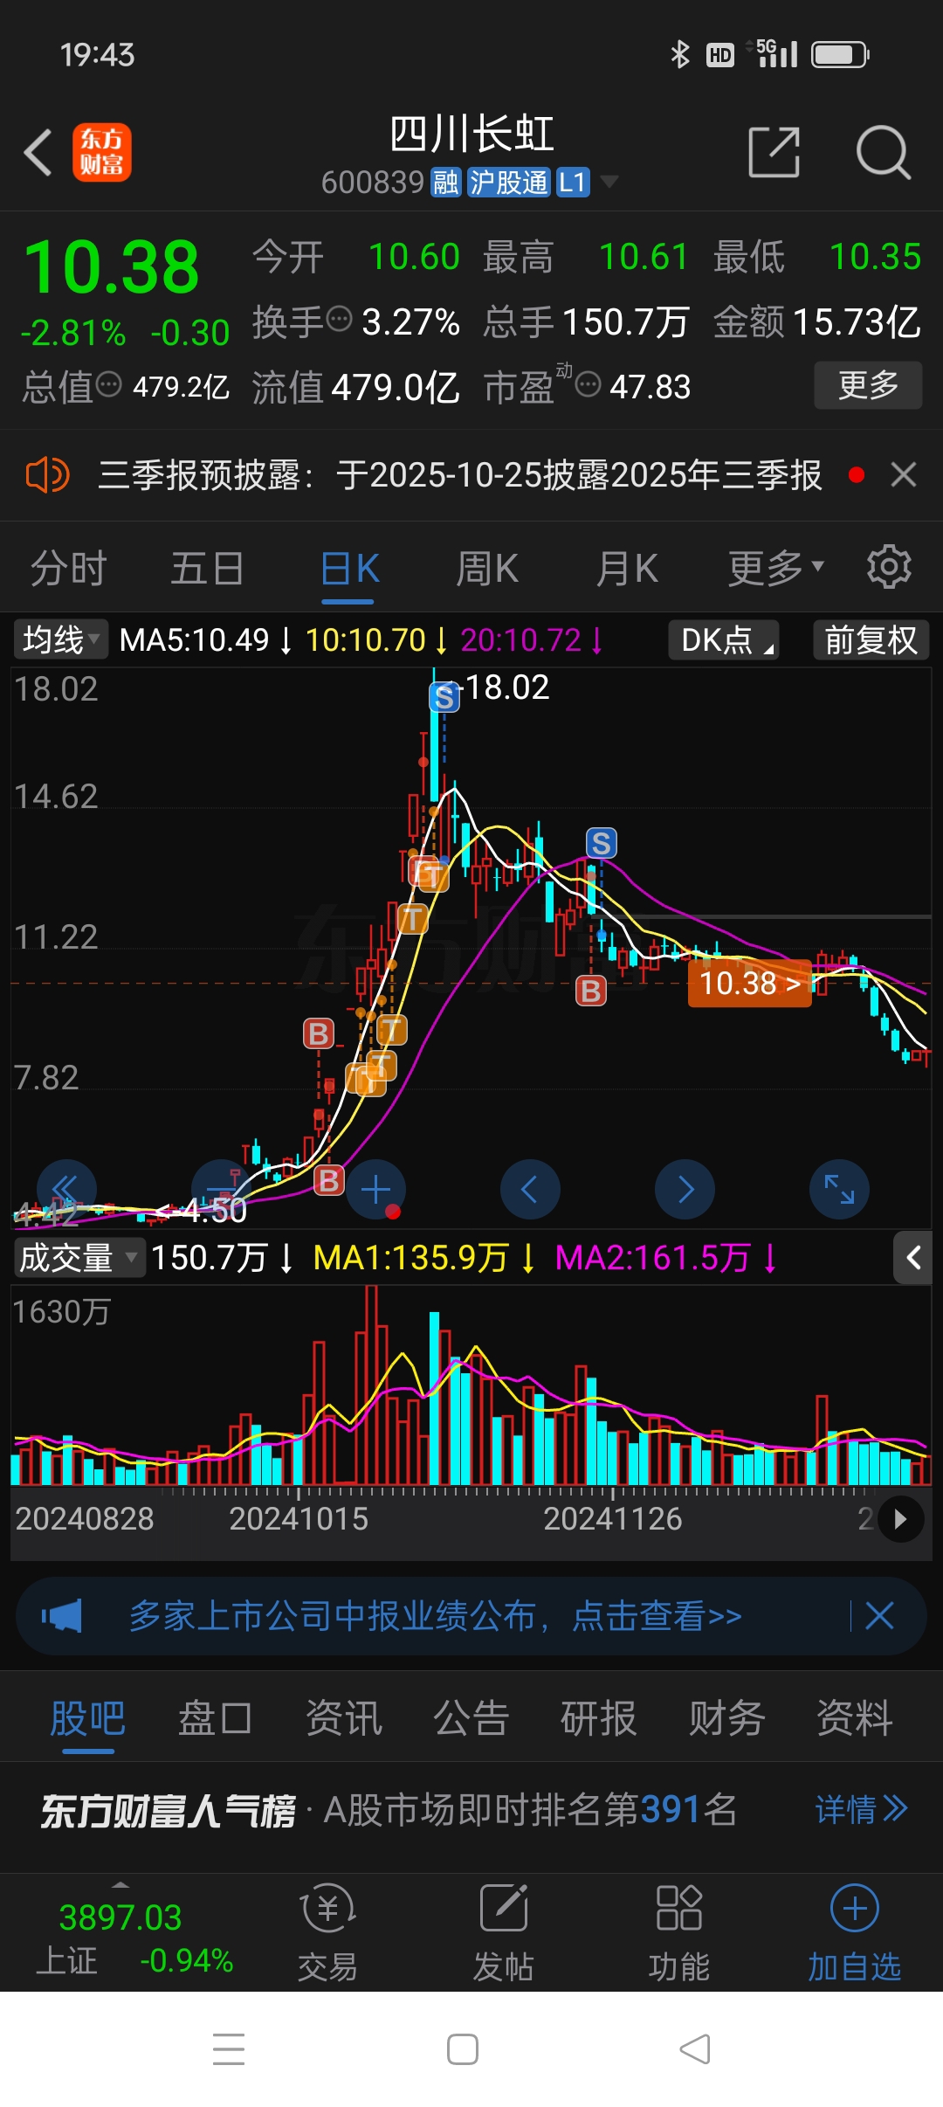This screenshot has width=943, height=2107.
Task: Open the 资料 profile tab
Action: (x=855, y=1718)
